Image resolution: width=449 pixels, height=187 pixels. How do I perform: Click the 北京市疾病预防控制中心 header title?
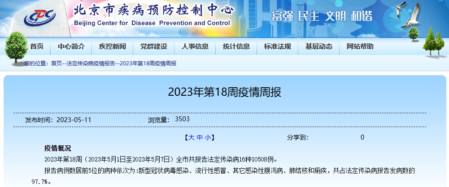click(x=153, y=11)
